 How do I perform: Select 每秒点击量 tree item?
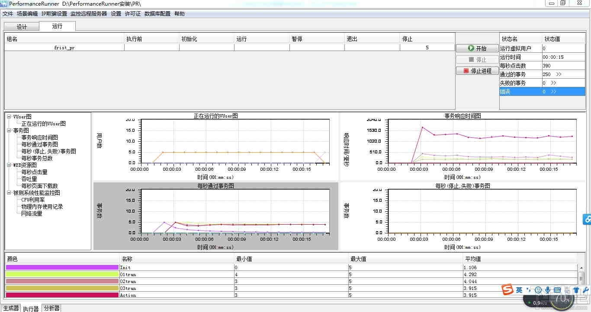[35, 172]
